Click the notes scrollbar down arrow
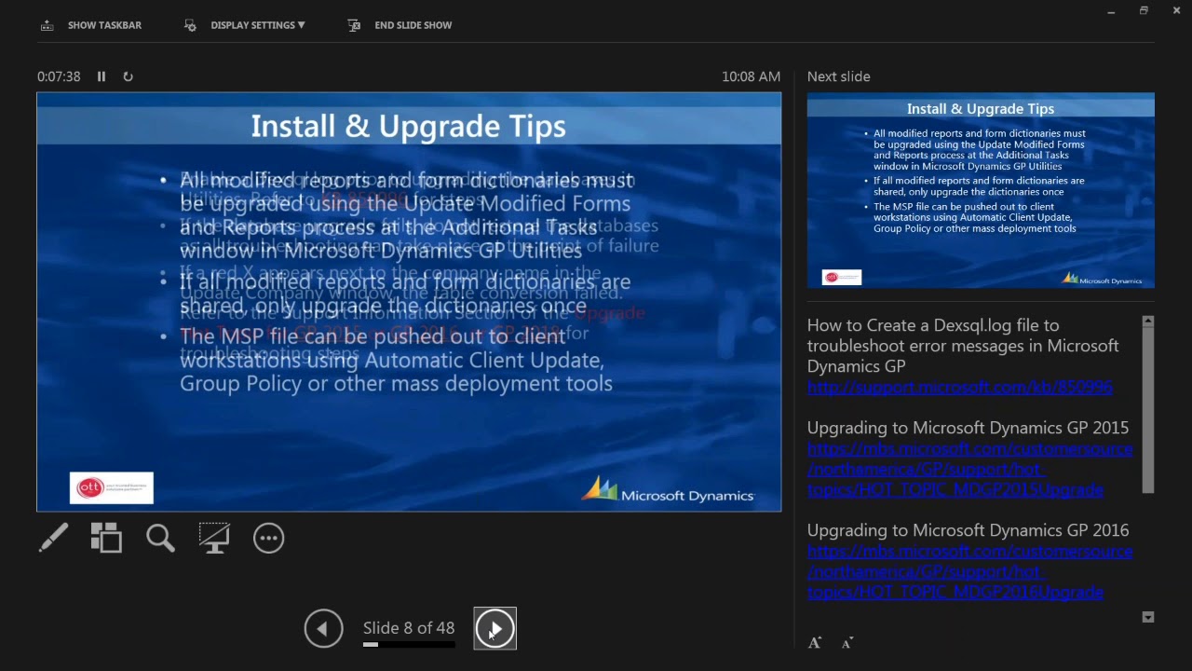This screenshot has height=671, width=1192. tap(1147, 617)
